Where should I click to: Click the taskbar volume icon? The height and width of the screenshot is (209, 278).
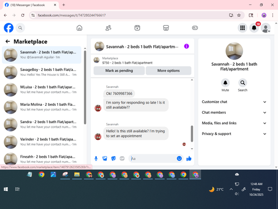(236, 194)
